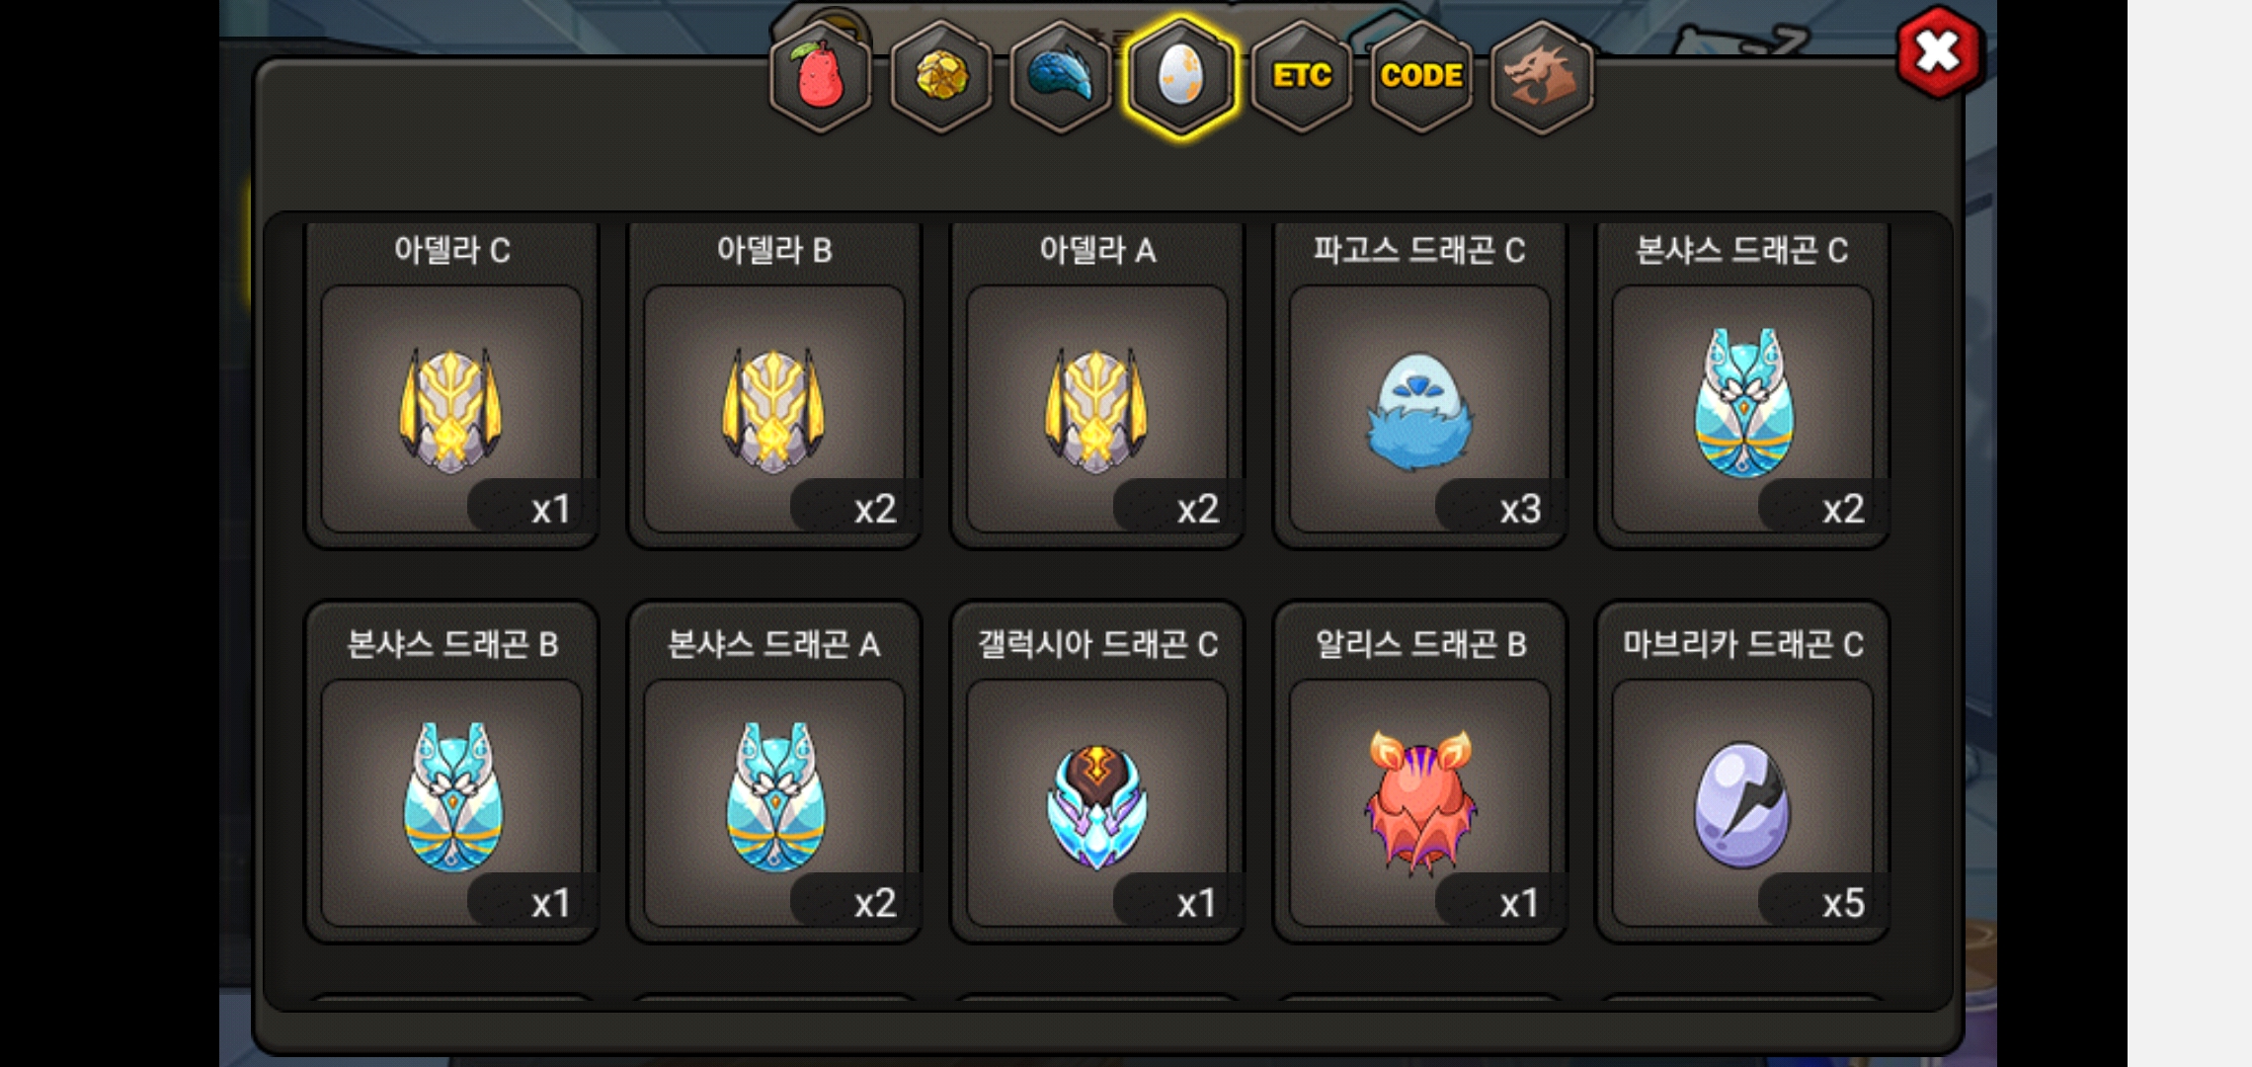Select the 아델라 B golden egg
The width and height of the screenshot is (2252, 1067).
coord(774,385)
